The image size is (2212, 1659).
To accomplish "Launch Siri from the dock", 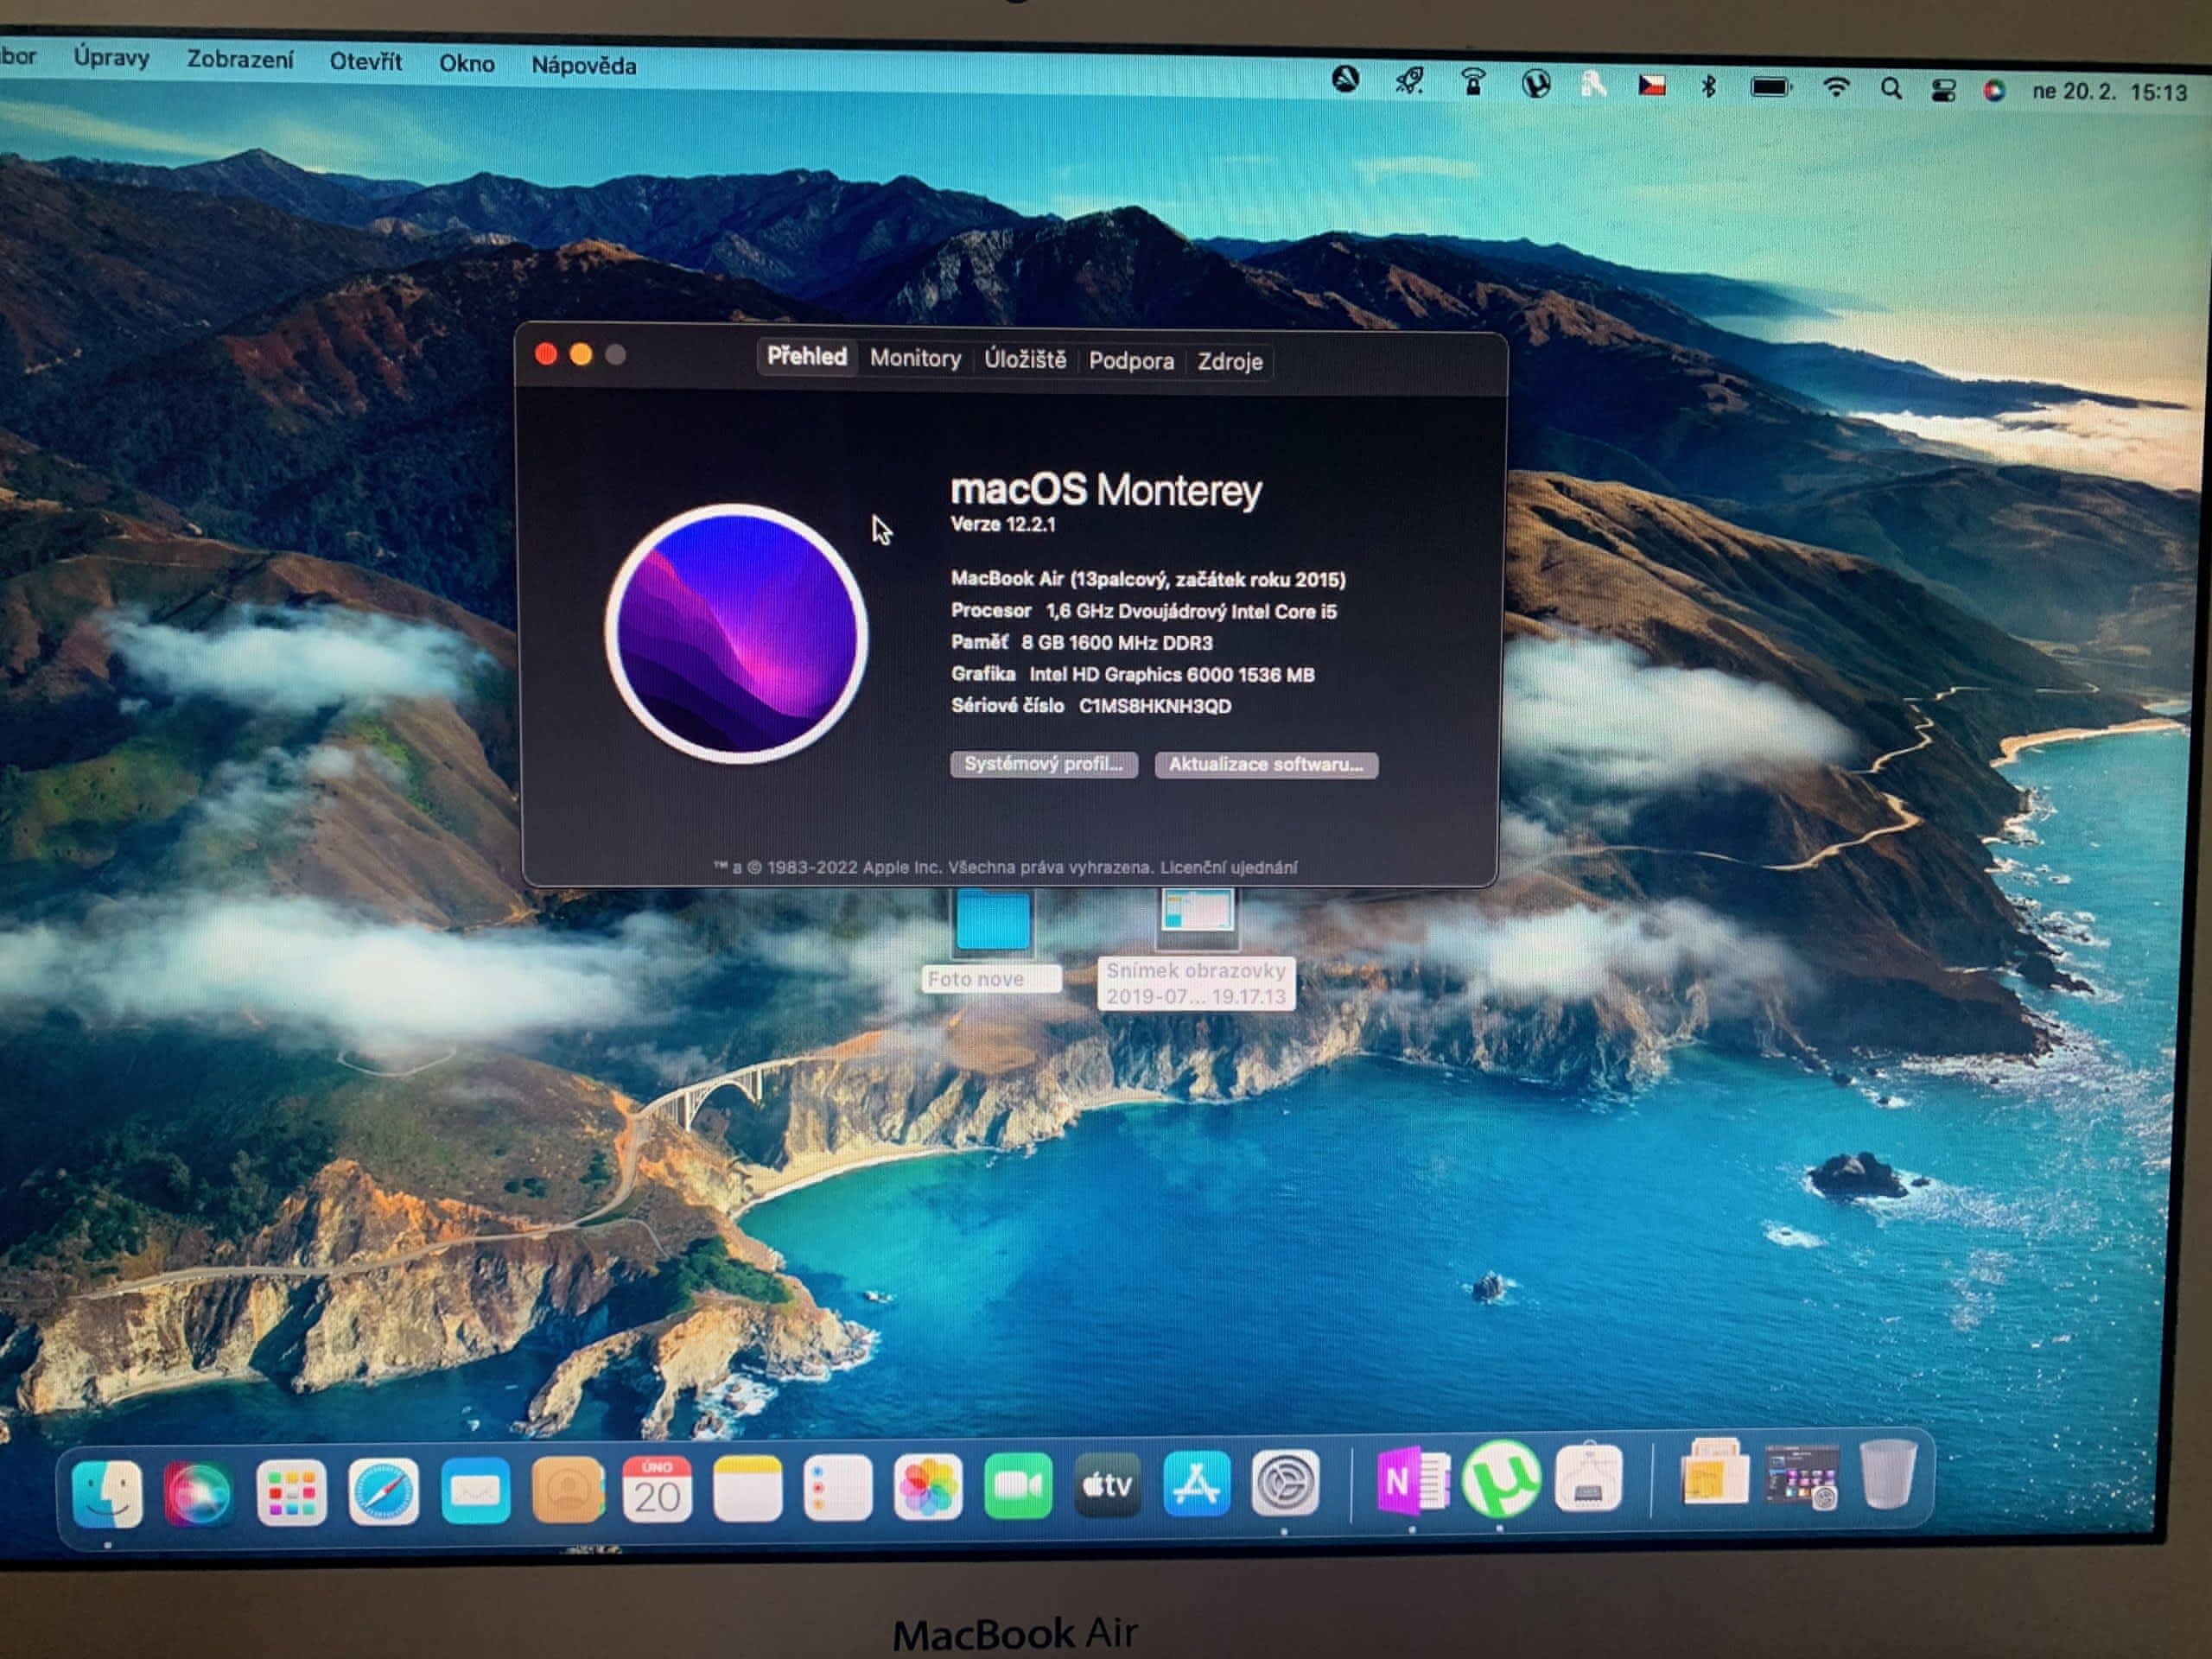I will click(x=197, y=1493).
